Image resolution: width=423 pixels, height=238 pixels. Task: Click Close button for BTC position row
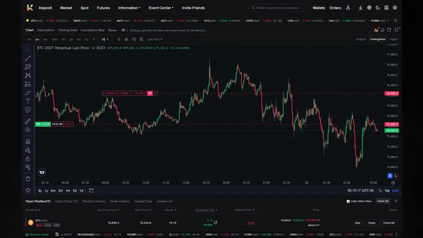point(372,223)
